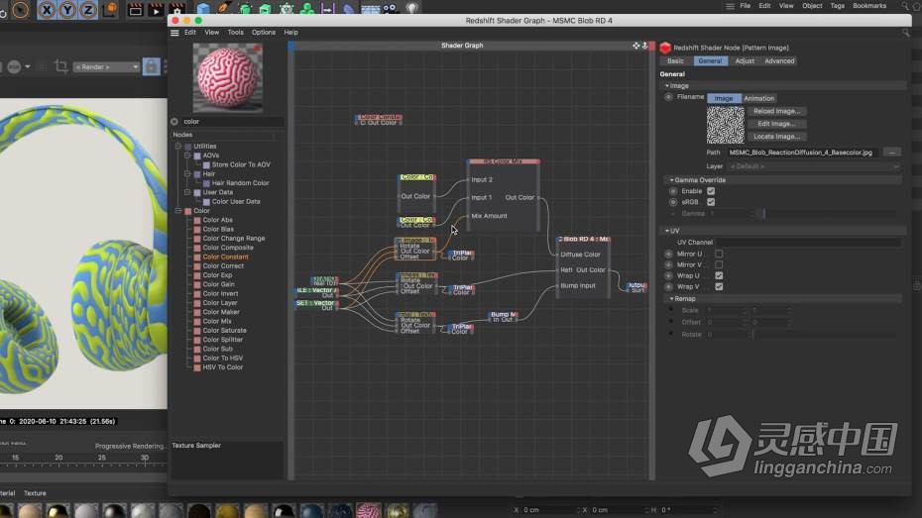Screen dimensions: 922x518
Task: Open the Layer Default dropdown
Action: coord(814,166)
